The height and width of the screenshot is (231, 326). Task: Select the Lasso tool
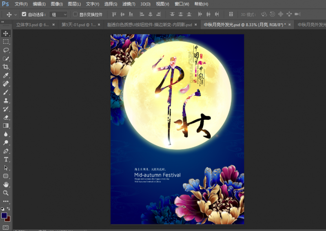coord(6,50)
